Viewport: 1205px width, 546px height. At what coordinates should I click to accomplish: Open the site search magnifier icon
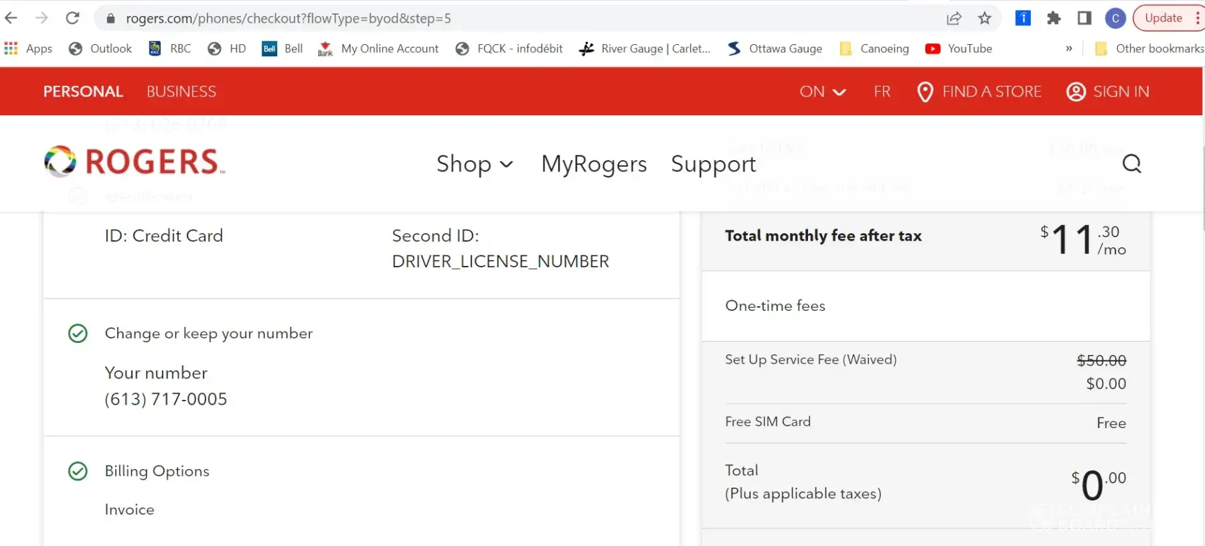1131,163
